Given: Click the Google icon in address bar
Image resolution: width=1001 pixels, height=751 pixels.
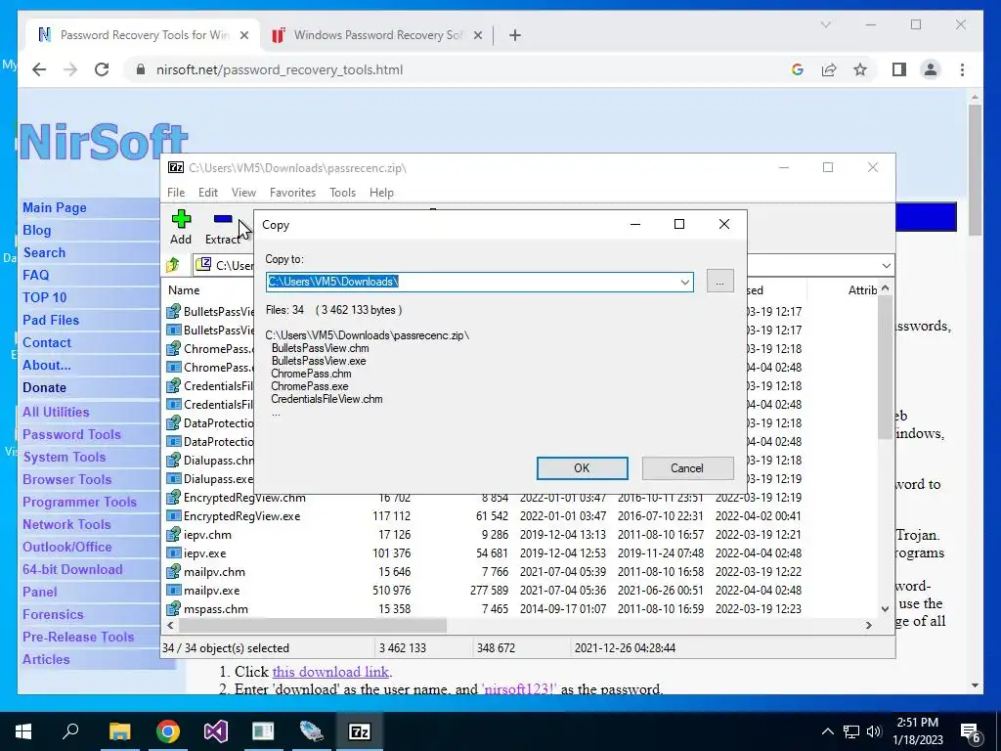Looking at the screenshot, I should 798,69.
